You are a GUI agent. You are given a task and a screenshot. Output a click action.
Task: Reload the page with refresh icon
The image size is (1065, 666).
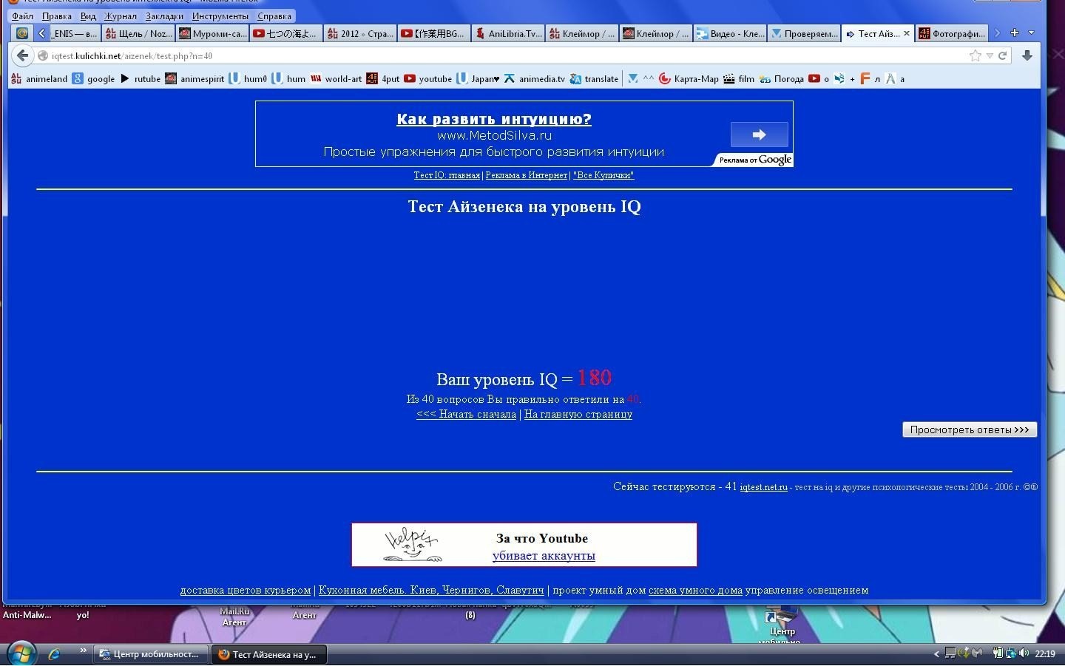[1003, 55]
